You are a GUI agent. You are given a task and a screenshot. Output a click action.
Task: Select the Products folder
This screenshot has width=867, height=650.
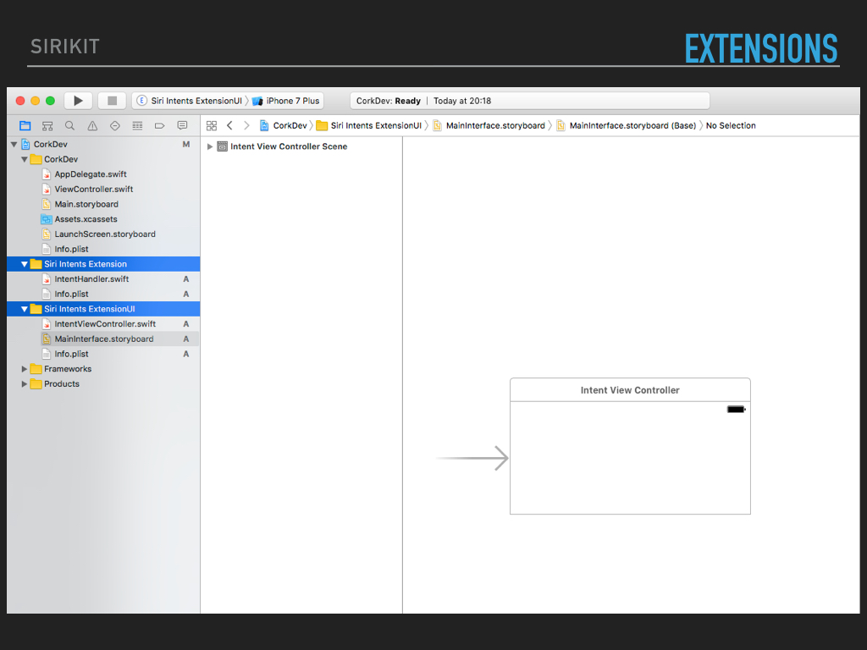pyautogui.click(x=103, y=383)
